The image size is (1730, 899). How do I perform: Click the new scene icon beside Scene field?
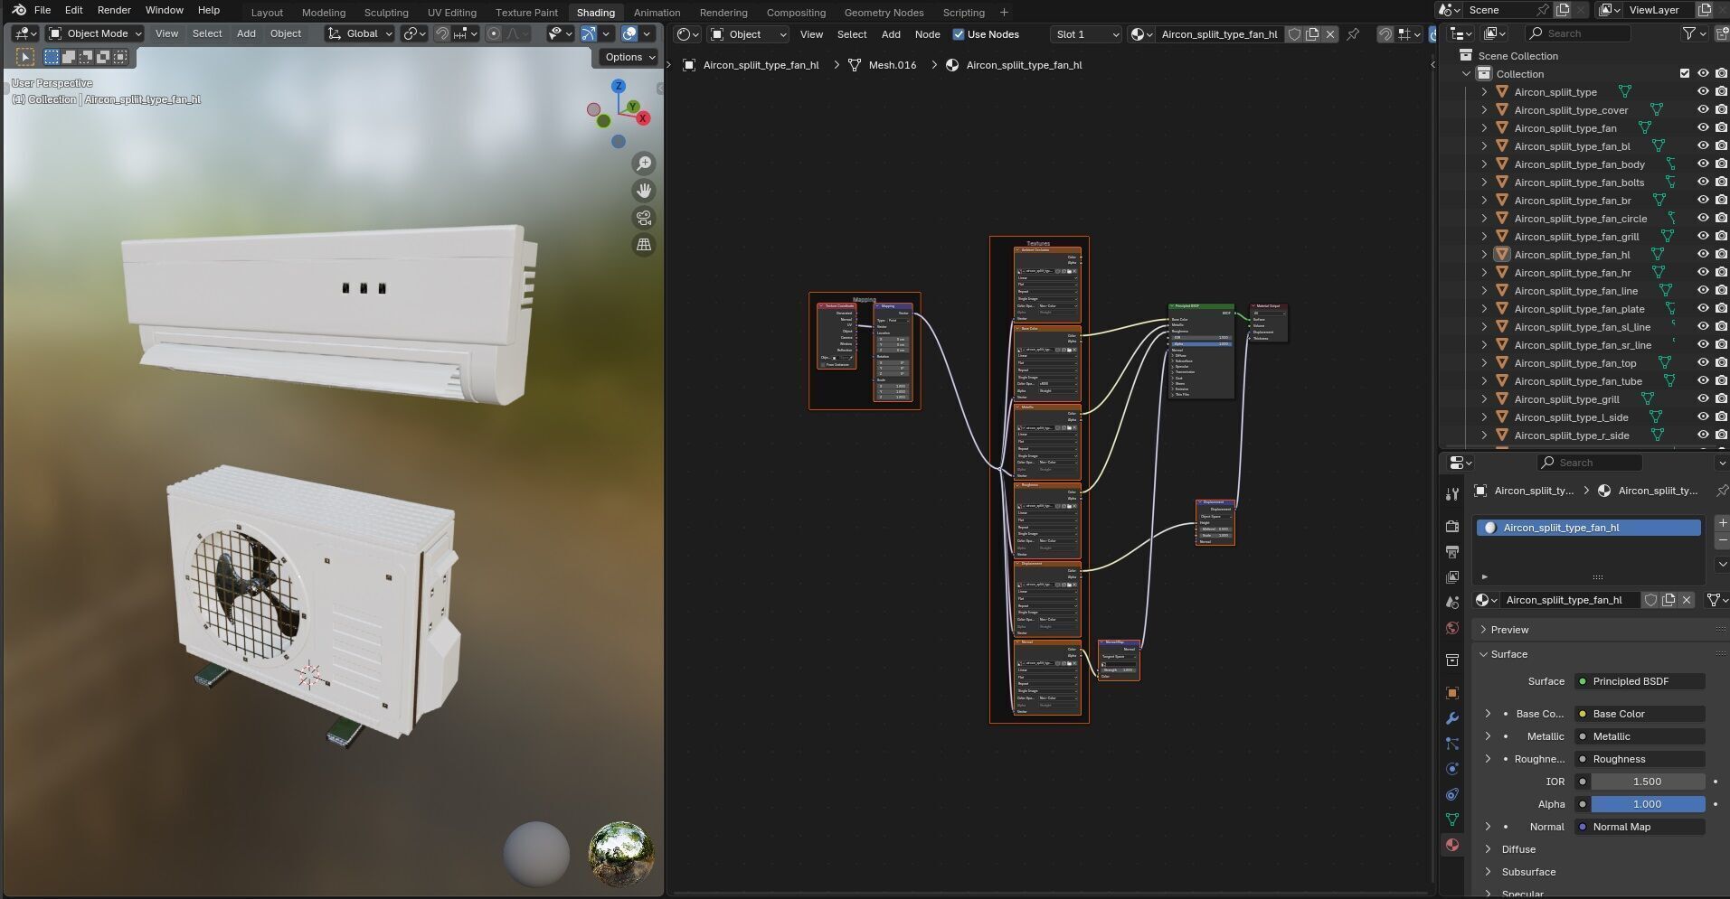pos(1563,10)
